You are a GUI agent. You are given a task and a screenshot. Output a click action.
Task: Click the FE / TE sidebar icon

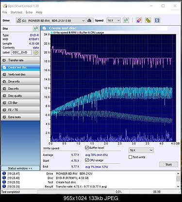coord(4,110)
